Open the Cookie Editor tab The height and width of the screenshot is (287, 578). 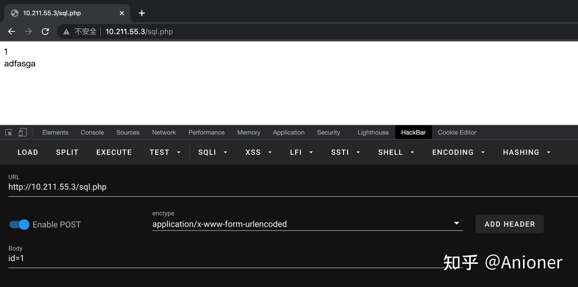[x=457, y=132]
